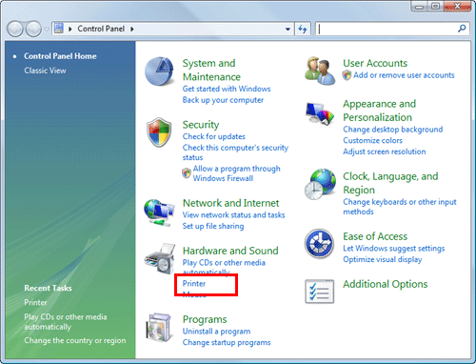Click View network status and tasks
Screen dimensions: 476x364
coord(233,215)
